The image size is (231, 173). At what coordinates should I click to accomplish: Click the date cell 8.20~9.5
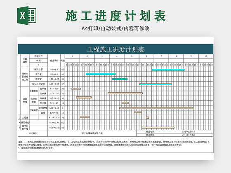pos(54,113)
